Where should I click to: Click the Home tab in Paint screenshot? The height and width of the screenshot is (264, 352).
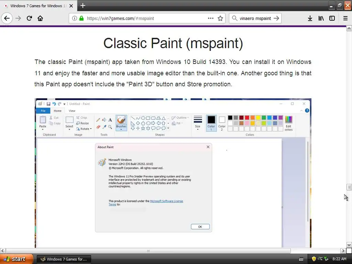click(x=57, y=111)
